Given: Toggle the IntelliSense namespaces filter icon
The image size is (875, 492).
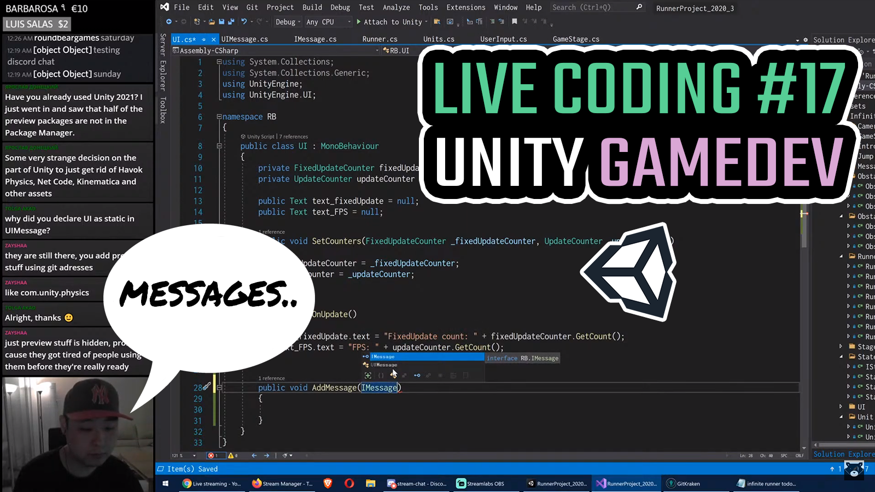Looking at the screenshot, I should tap(381, 376).
